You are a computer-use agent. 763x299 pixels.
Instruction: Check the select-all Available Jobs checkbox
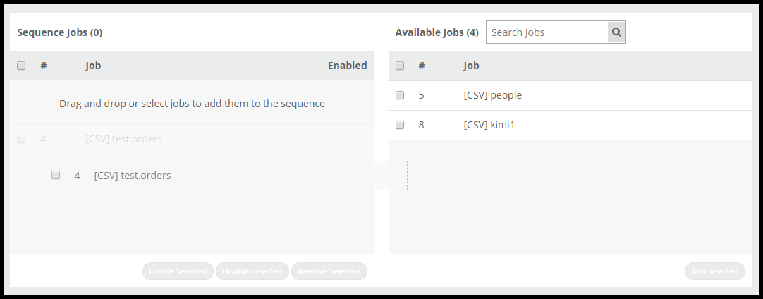(400, 66)
